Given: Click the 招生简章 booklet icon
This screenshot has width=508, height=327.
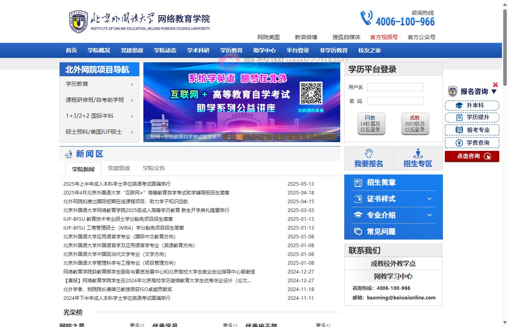Looking at the screenshot, I should [357, 182].
